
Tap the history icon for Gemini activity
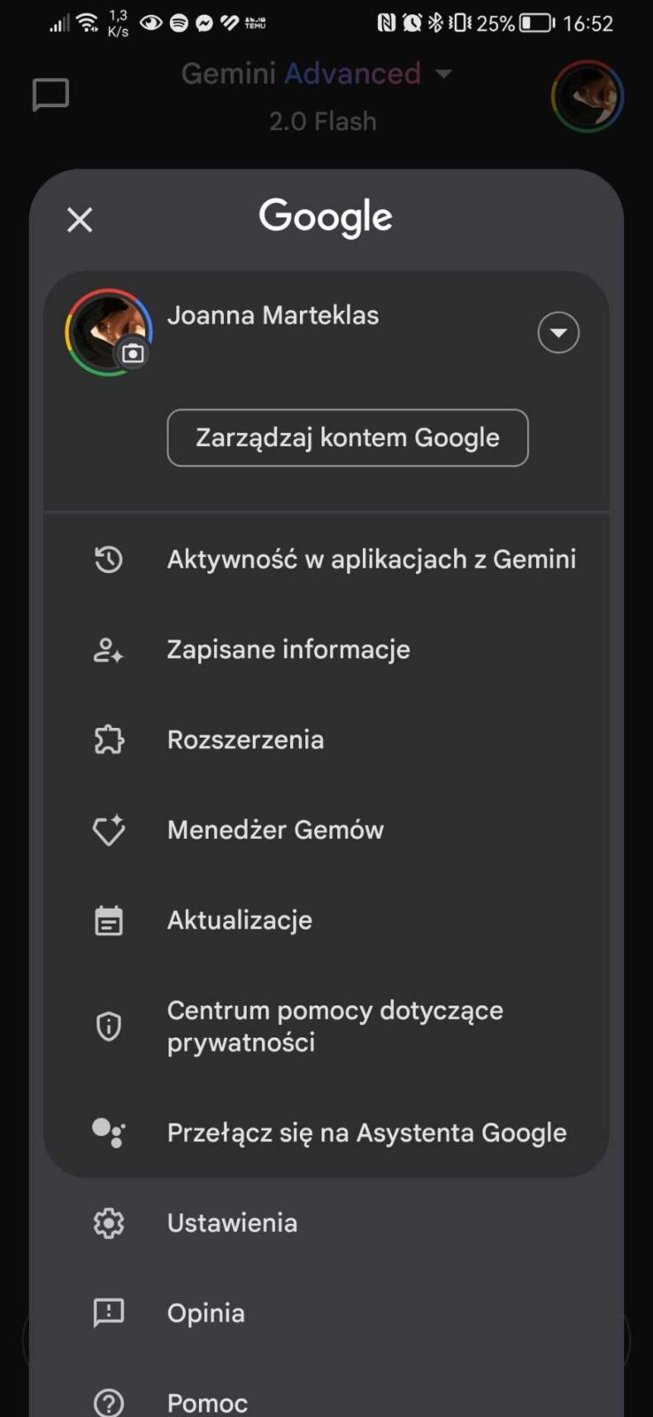(x=109, y=560)
